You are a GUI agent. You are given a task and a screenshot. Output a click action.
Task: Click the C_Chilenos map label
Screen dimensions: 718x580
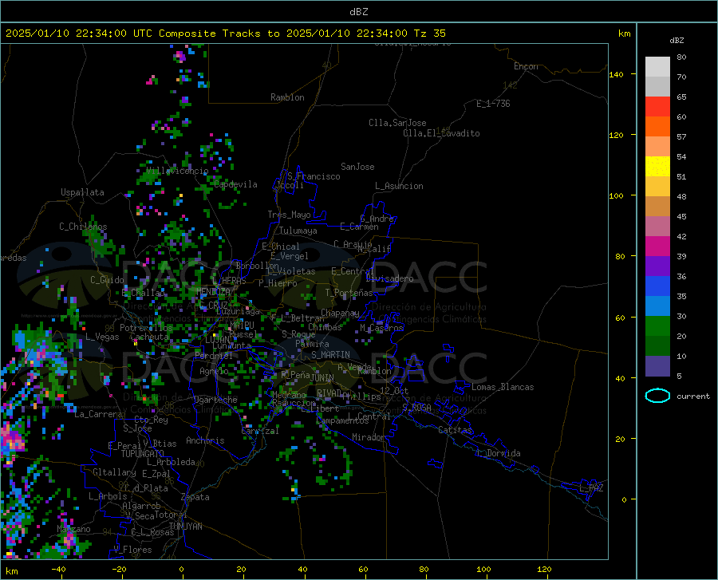click(x=83, y=227)
